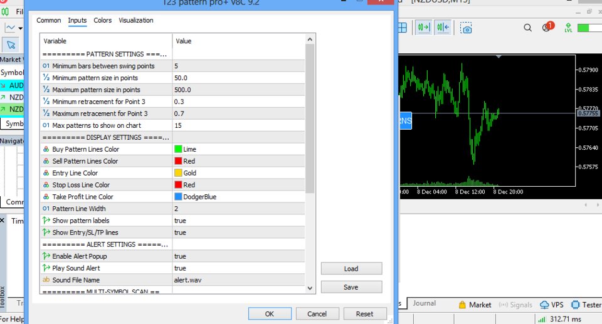Viewport: 602px width, 324px height.
Task: Click color icon beside Buy Pattern Lines Color
Action: (x=46, y=149)
